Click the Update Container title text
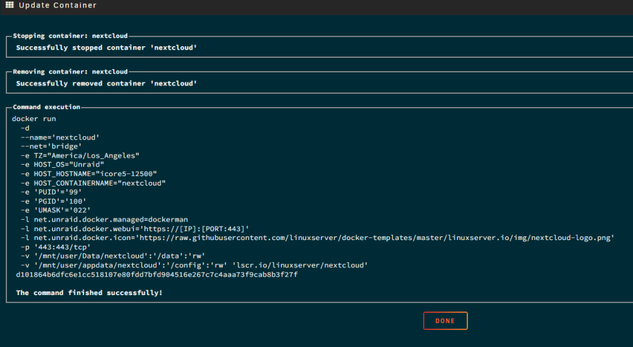 (58, 5)
